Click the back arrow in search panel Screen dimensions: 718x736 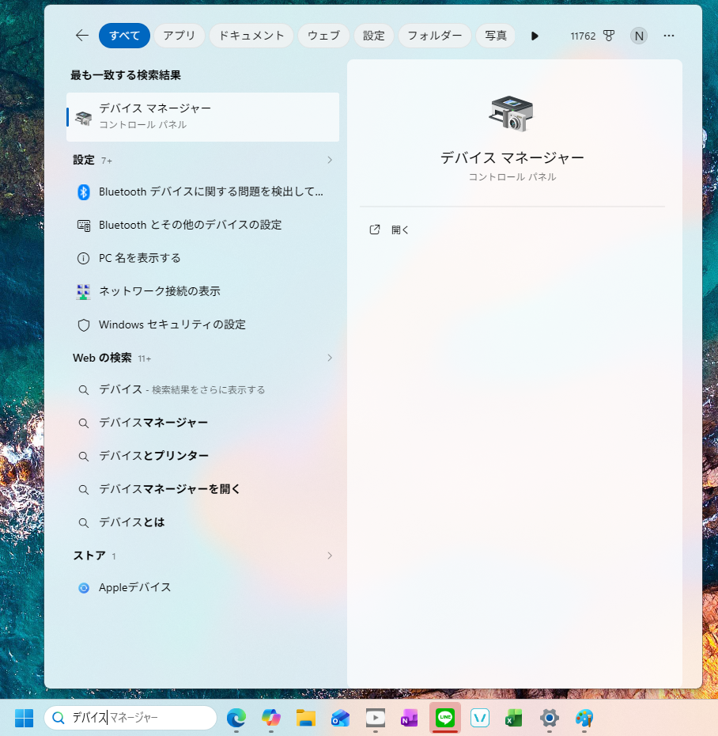pyautogui.click(x=81, y=36)
